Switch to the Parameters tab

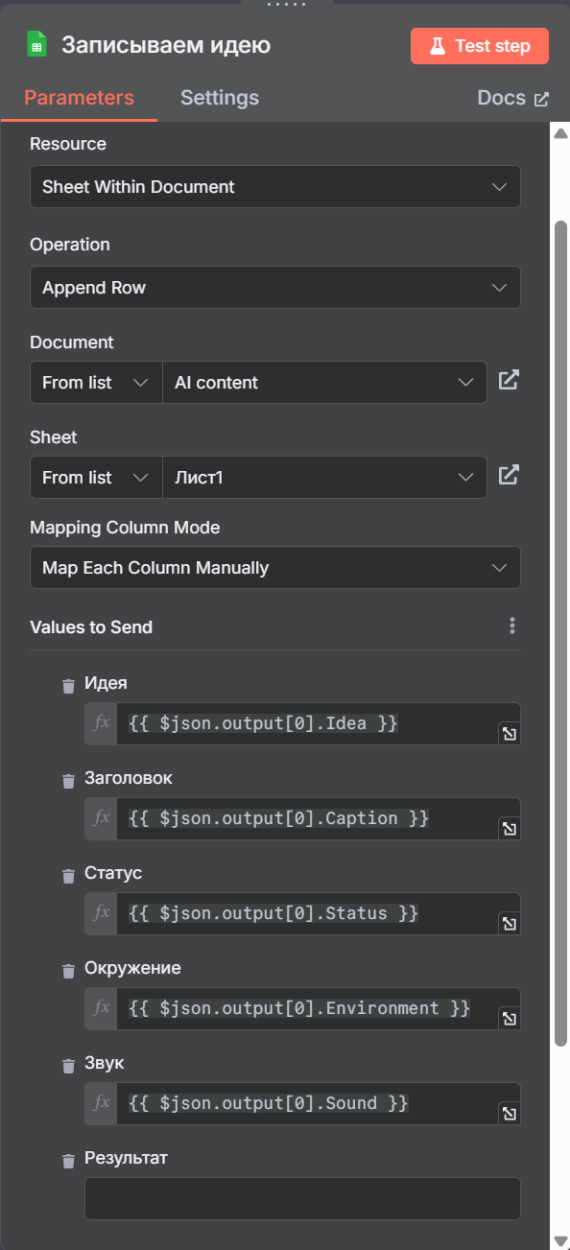[x=79, y=98]
